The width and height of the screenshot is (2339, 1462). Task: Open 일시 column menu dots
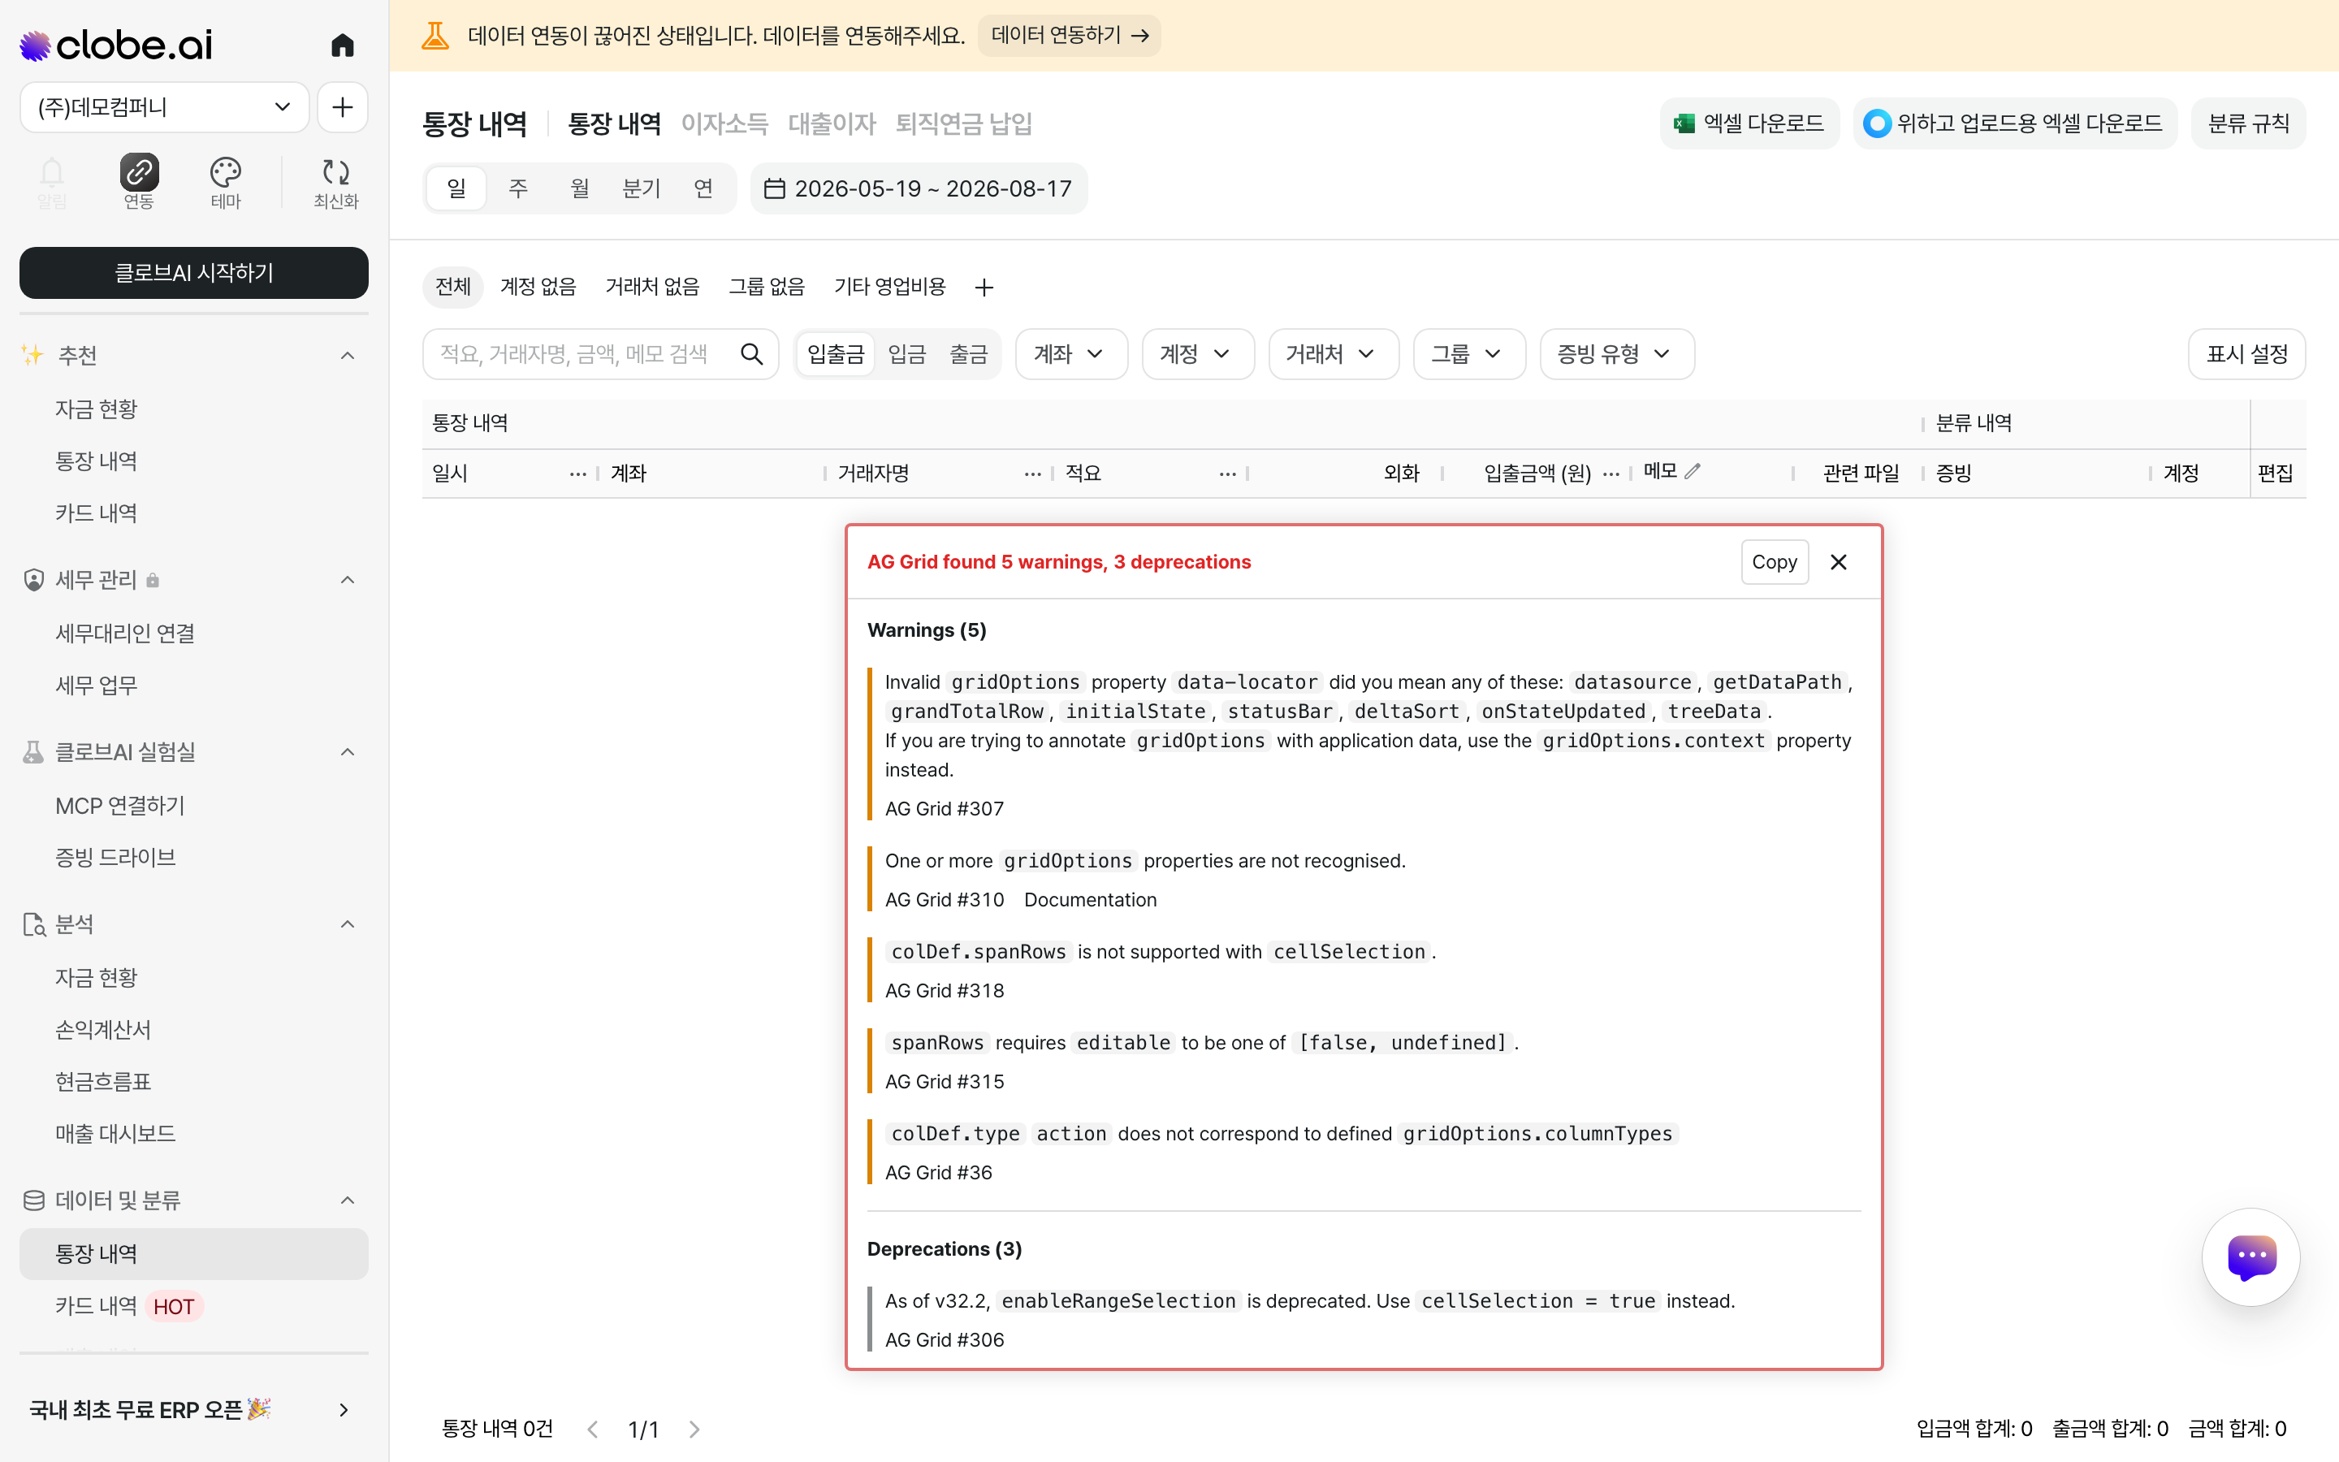point(578,474)
